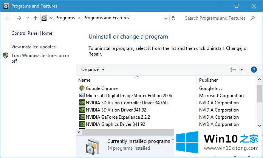Expand the arrow after Programs breadcrumb

pyautogui.click(x=79, y=18)
